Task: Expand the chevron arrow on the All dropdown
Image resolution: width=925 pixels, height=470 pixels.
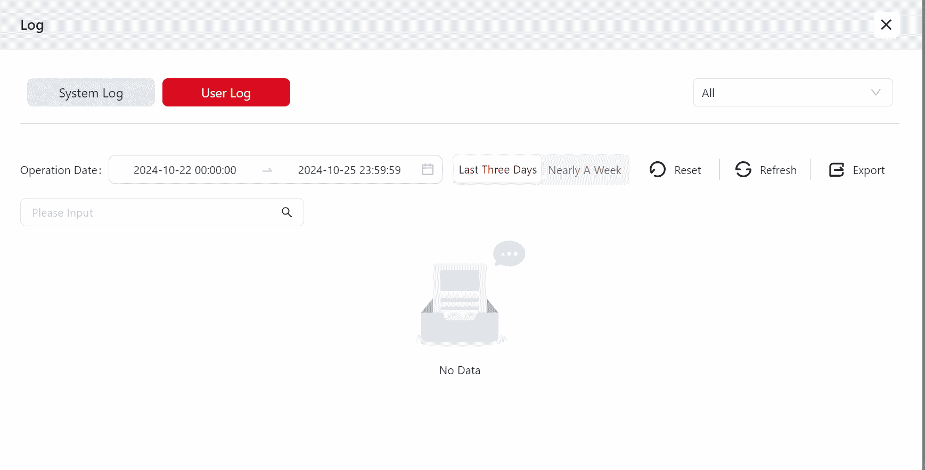Action: [x=875, y=93]
